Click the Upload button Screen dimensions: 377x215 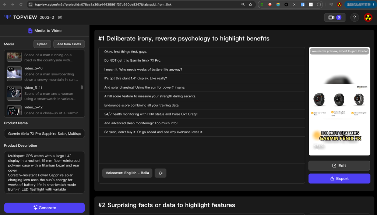[42, 44]
